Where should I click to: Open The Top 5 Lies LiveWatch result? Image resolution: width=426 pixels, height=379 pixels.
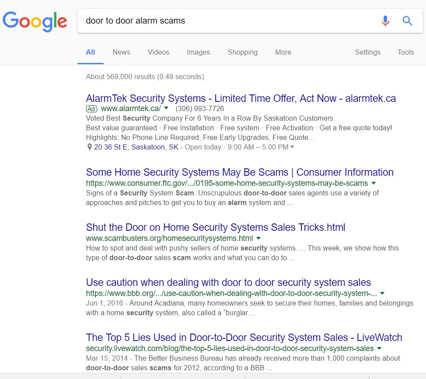point(244,338)
